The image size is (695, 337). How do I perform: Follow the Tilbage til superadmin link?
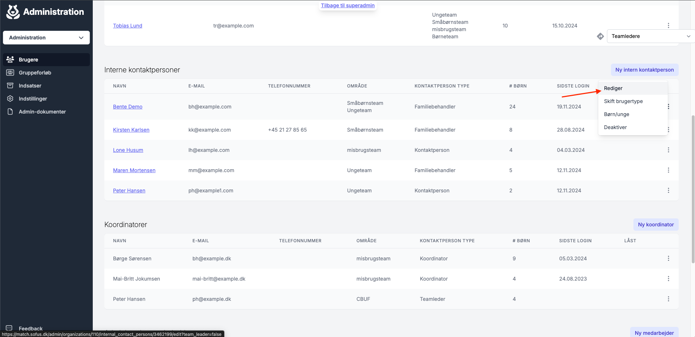pyautogui.click(x=347, y=5)
